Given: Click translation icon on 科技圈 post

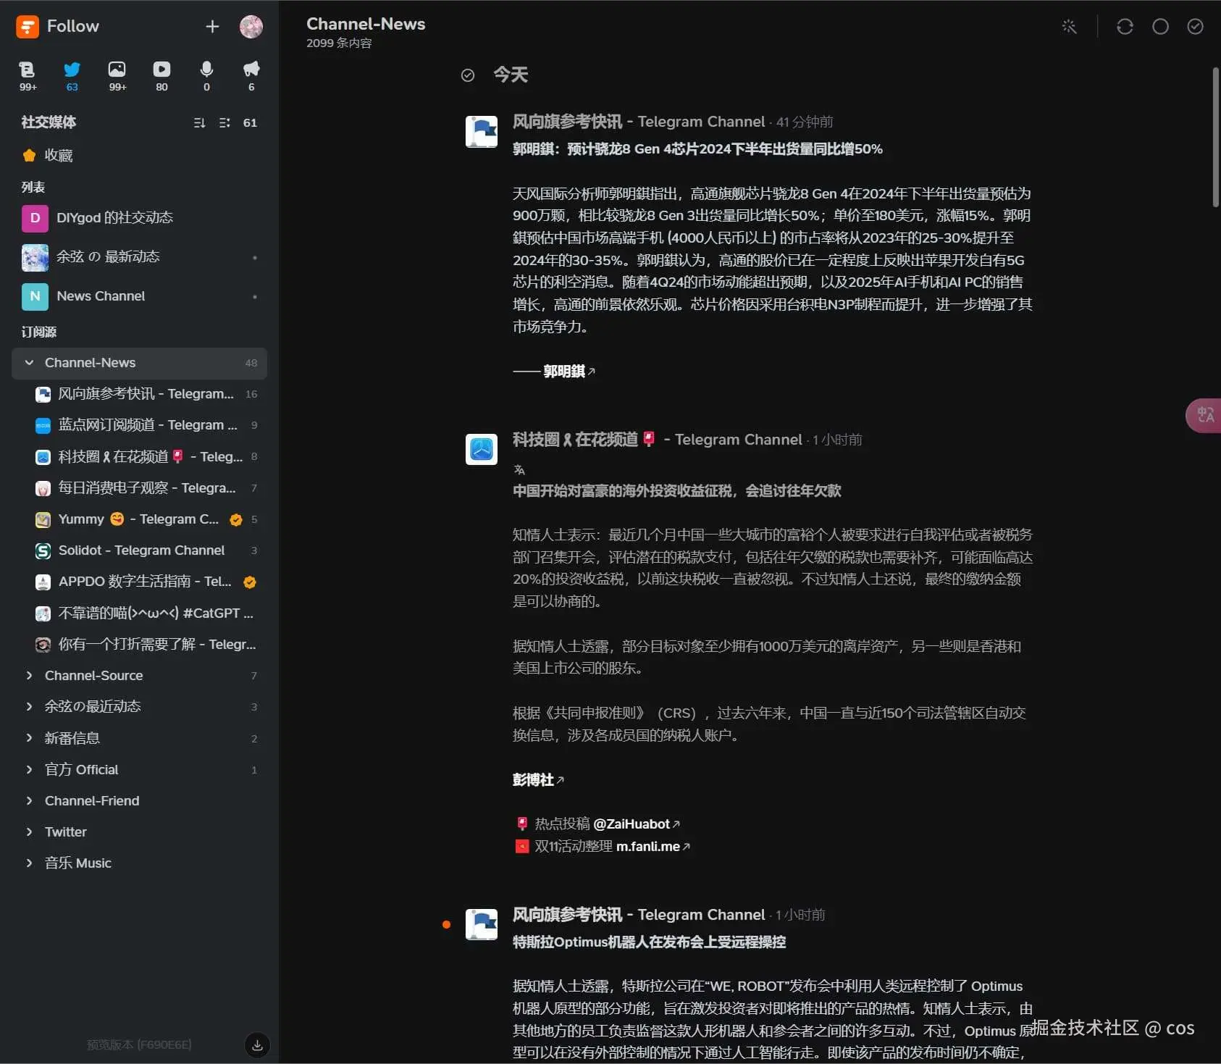Looking at the screenshot, I should click(519, 470).
